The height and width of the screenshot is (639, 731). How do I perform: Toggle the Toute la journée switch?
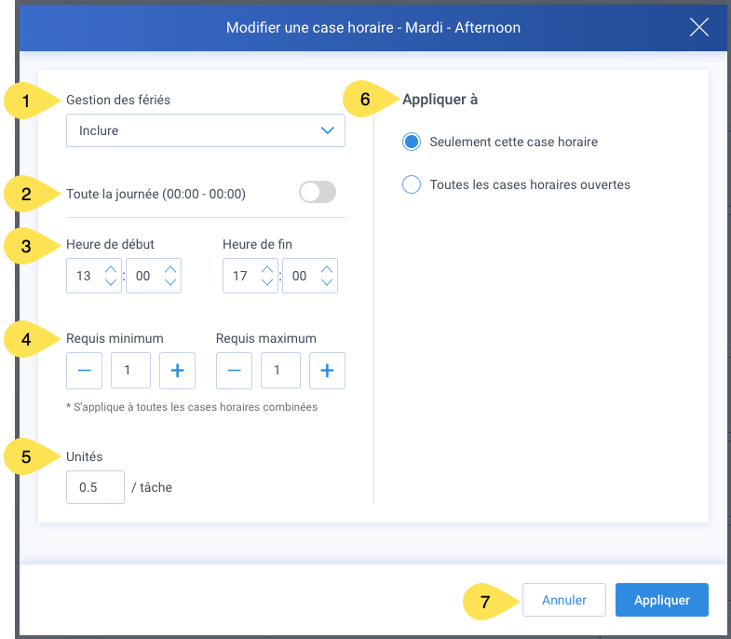click(318, 192)
